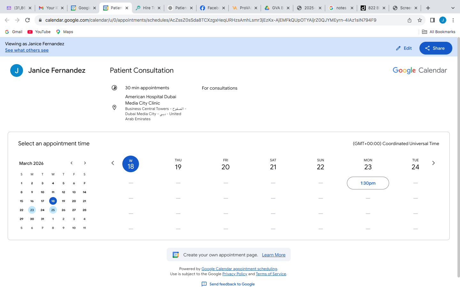The height and width of the screenshot is (287, 460).
Task: Open the All Bookmarks folder
Action: pyautogui.click(x=439, y=32)
